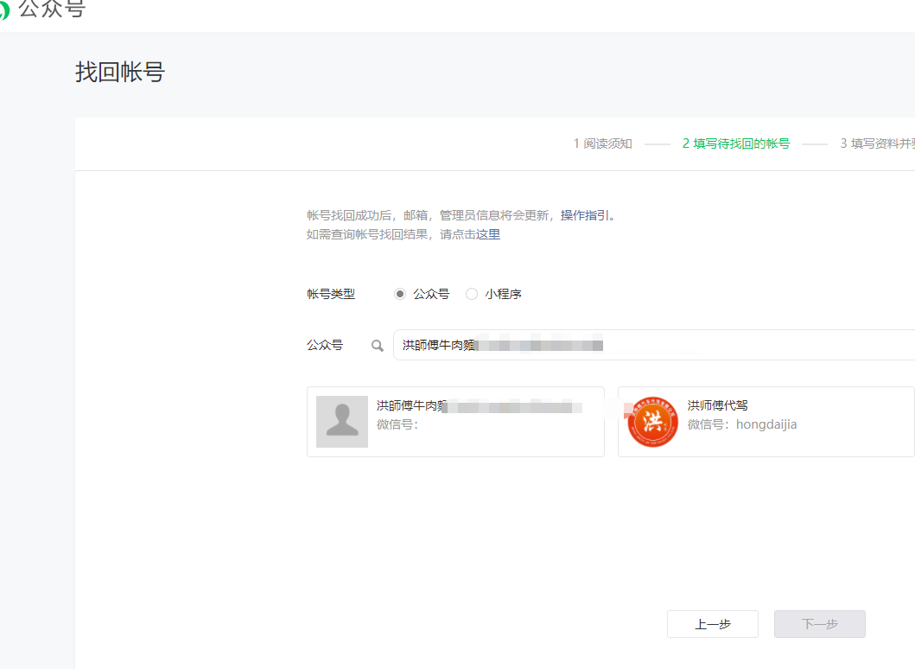Click step 3 填写资料 label
This screenshot has width=915, height=669.
877,143
